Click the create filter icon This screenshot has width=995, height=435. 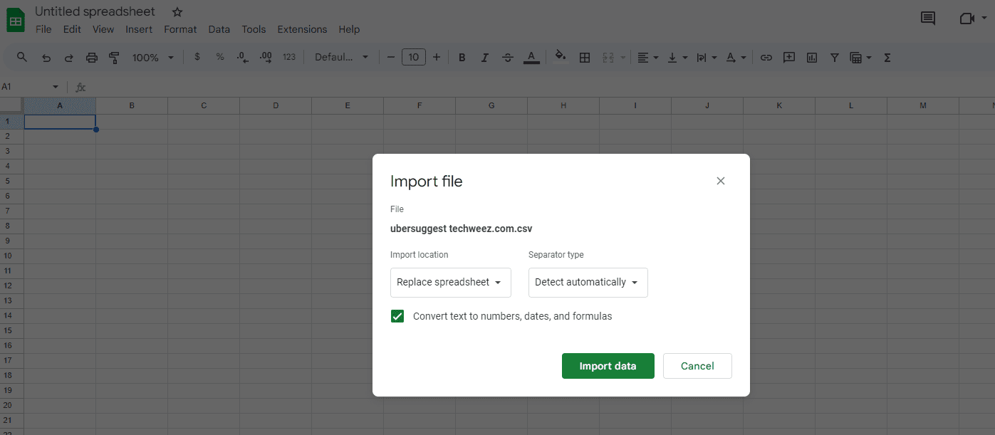click(x=834, y=58)
